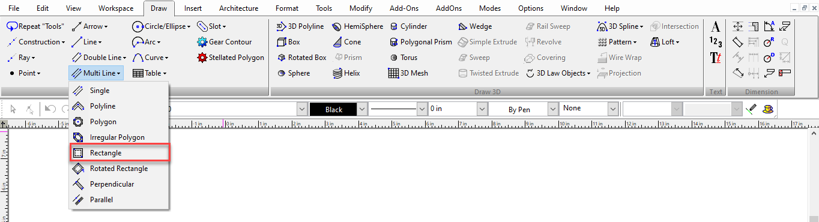819x222 pixels.
Task: Select the Stellated Polygon tool
Action: (231, 58)
